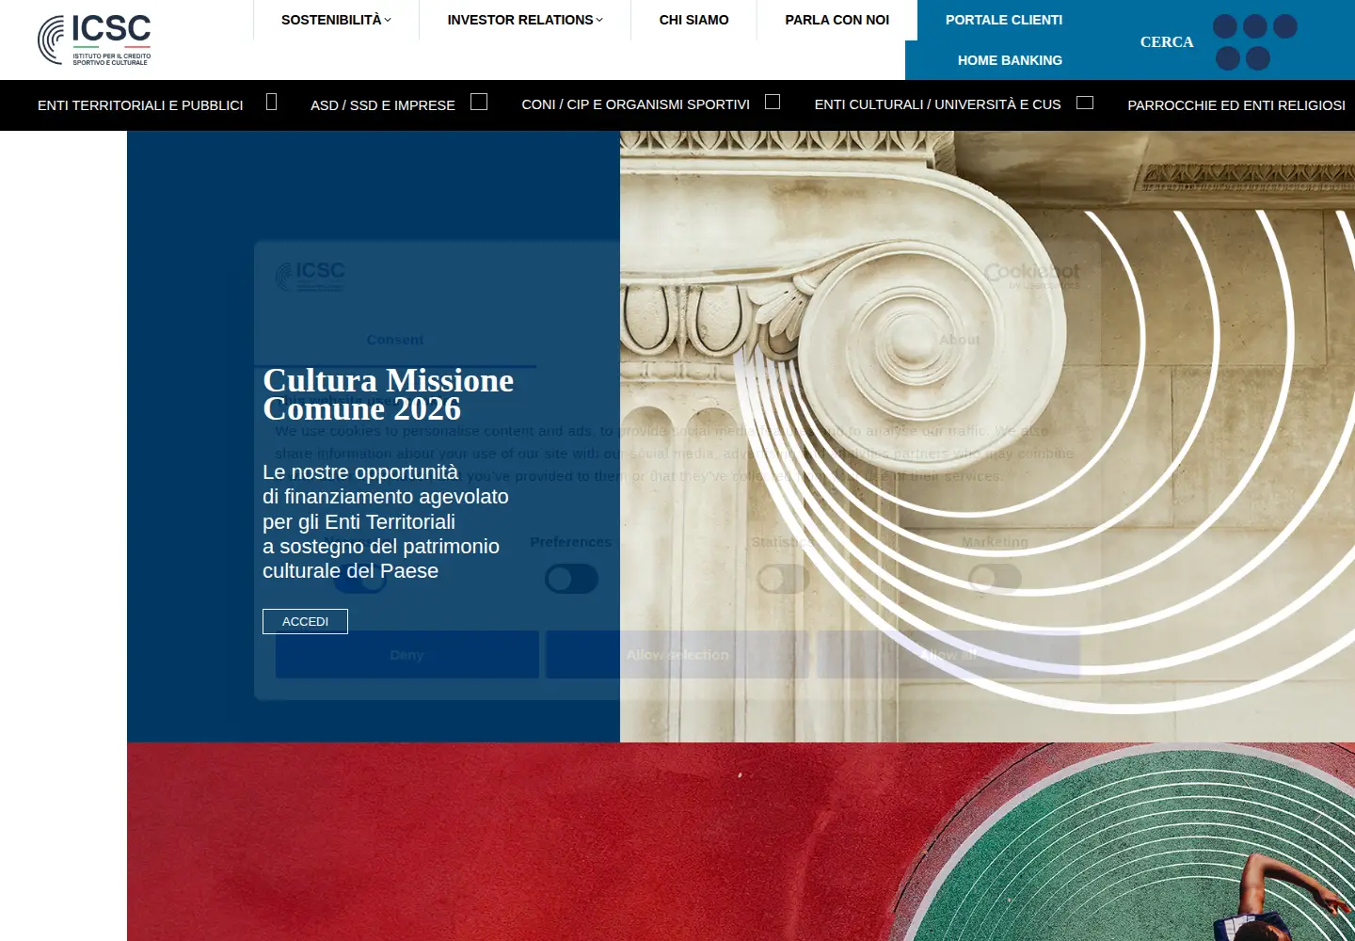1355x941 pixels.
Task: Click the 'Cultura Missione Comune 2026' heading
Action: (388, 394)
